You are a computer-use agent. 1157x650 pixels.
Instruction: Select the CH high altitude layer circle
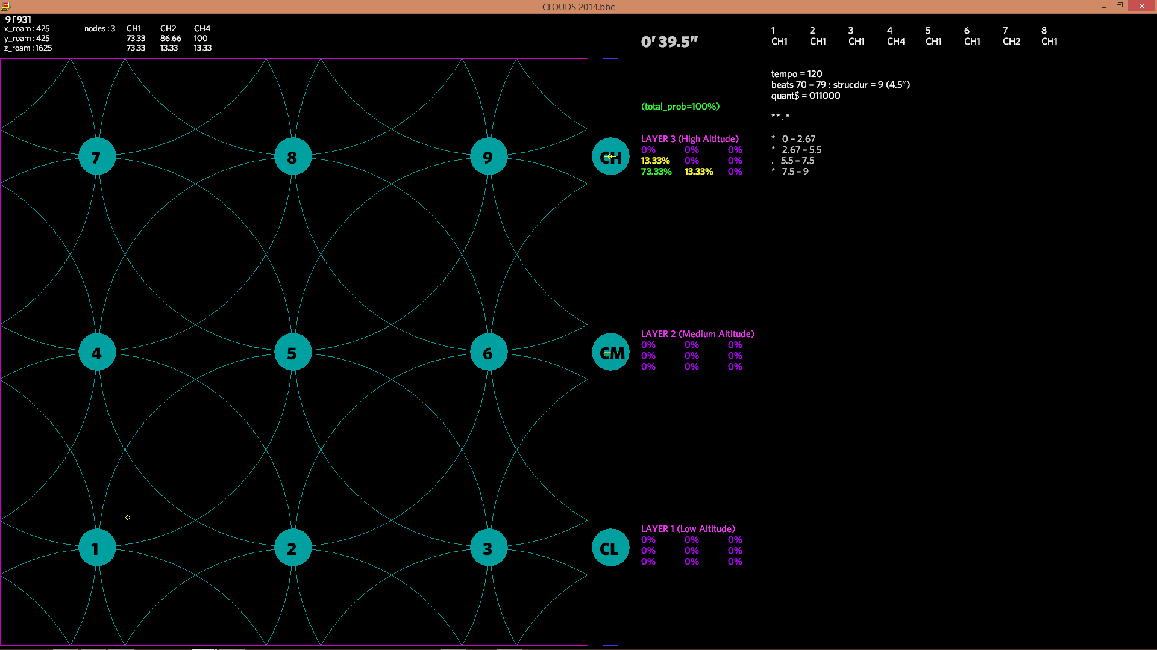[x=610, y=156]
